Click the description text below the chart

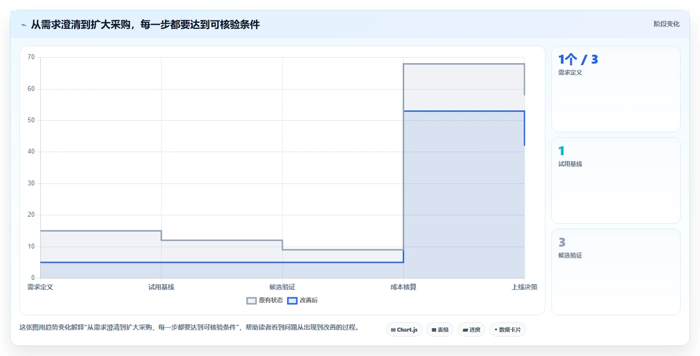pos(189,328)
